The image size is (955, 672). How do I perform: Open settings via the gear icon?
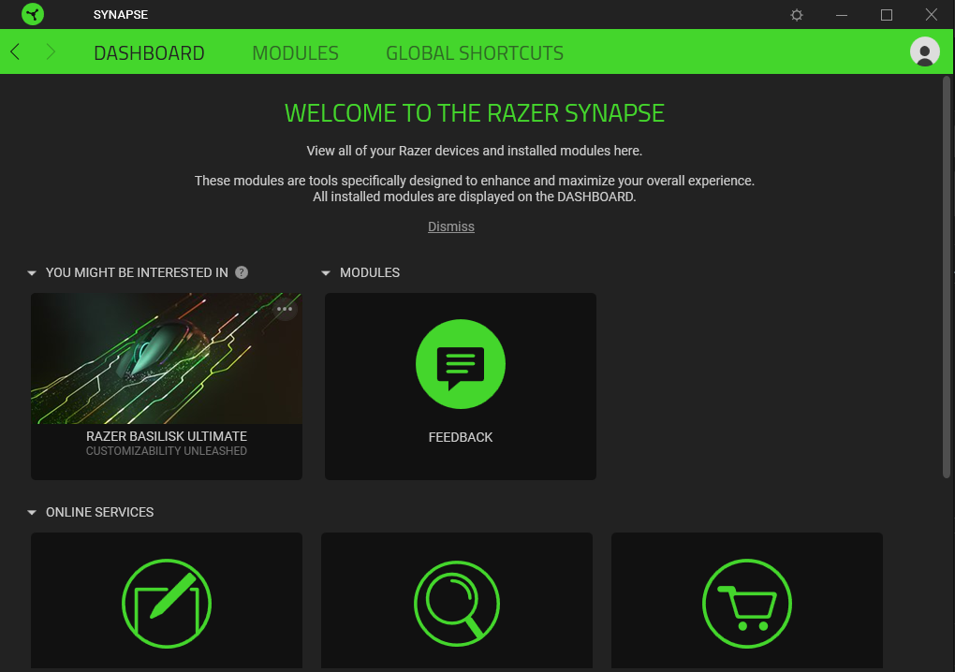pyautogui.click(x=797, y=15)
